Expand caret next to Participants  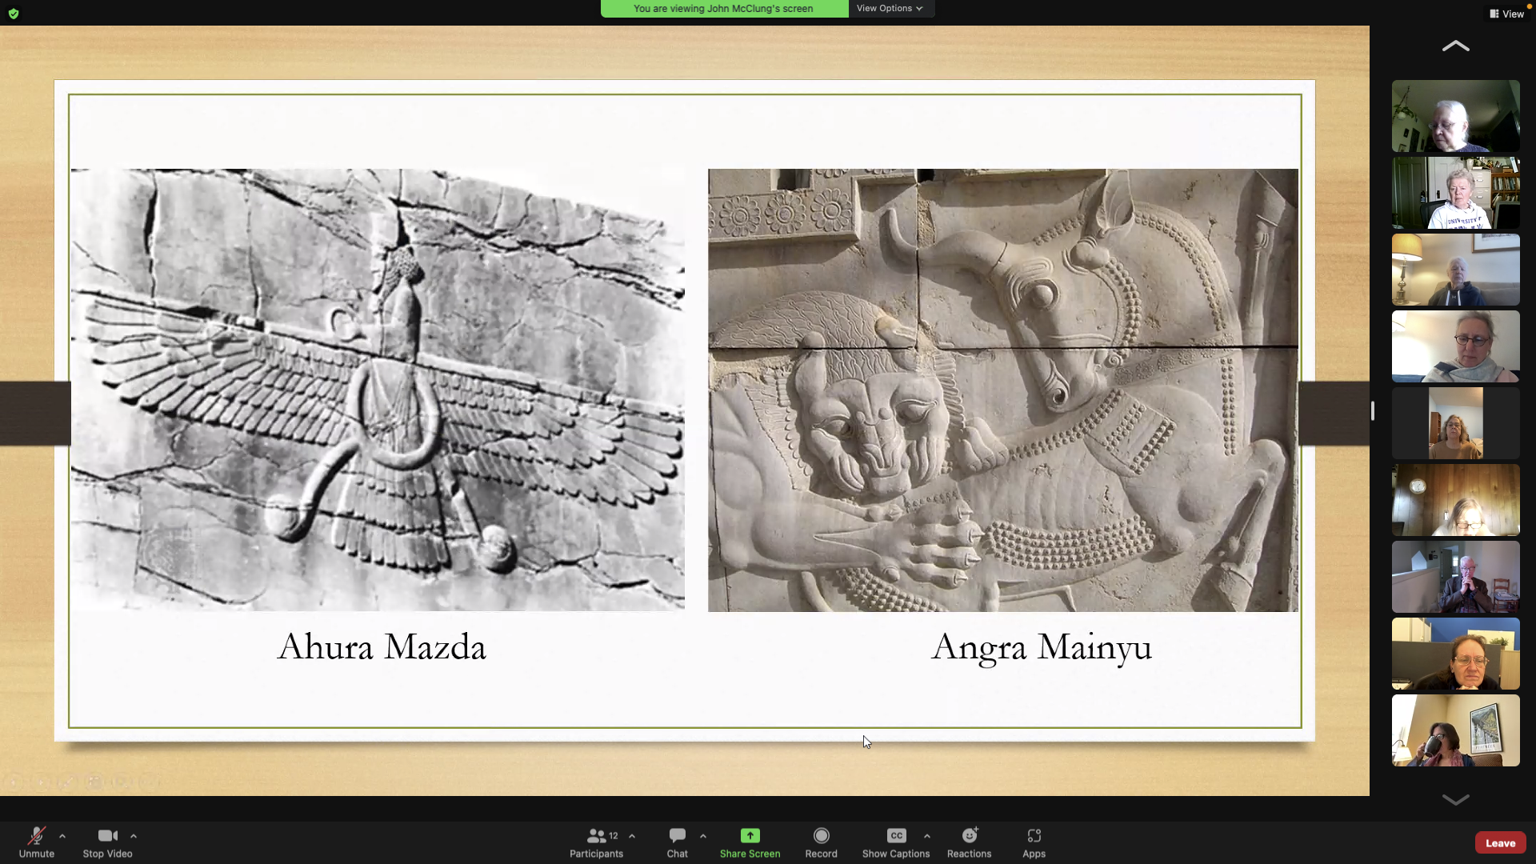click(632, 836)
